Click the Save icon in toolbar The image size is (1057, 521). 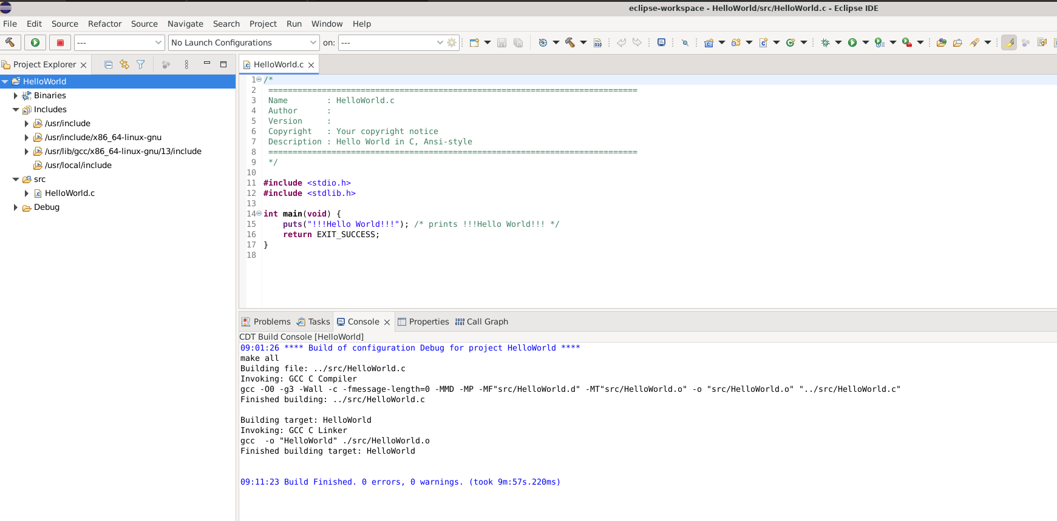(x=501, y=42)
